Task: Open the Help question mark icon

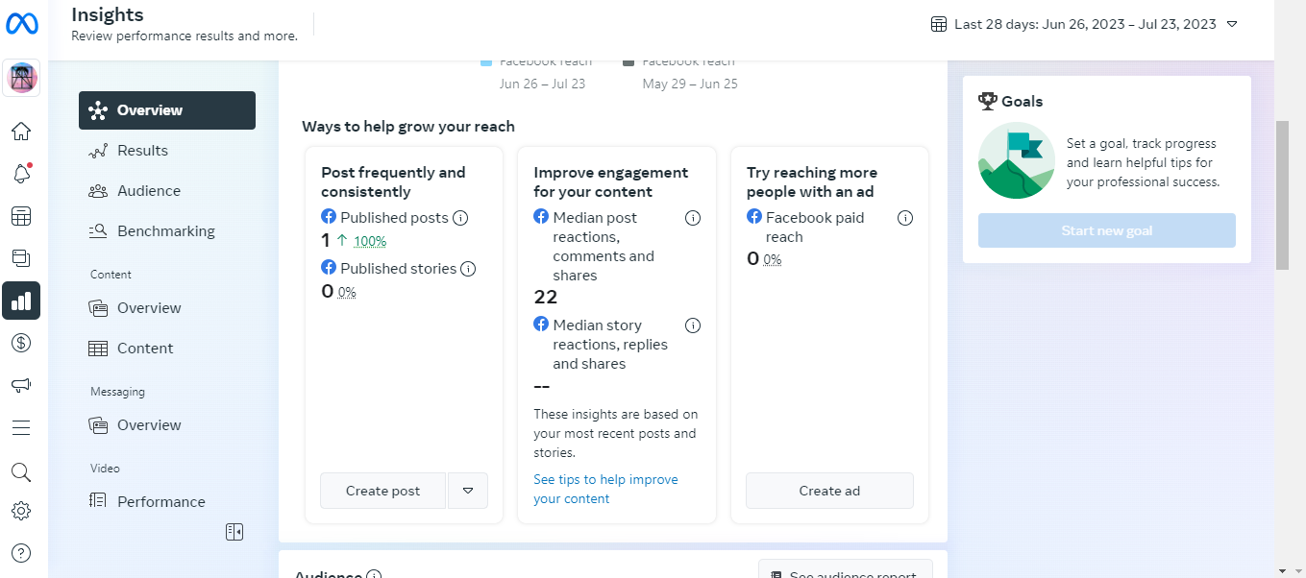Action: (21, 553)
